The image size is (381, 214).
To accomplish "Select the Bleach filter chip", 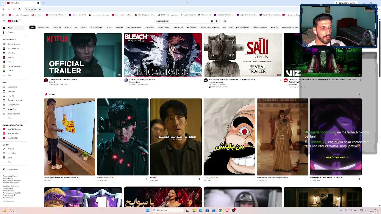I will point(84,27).
